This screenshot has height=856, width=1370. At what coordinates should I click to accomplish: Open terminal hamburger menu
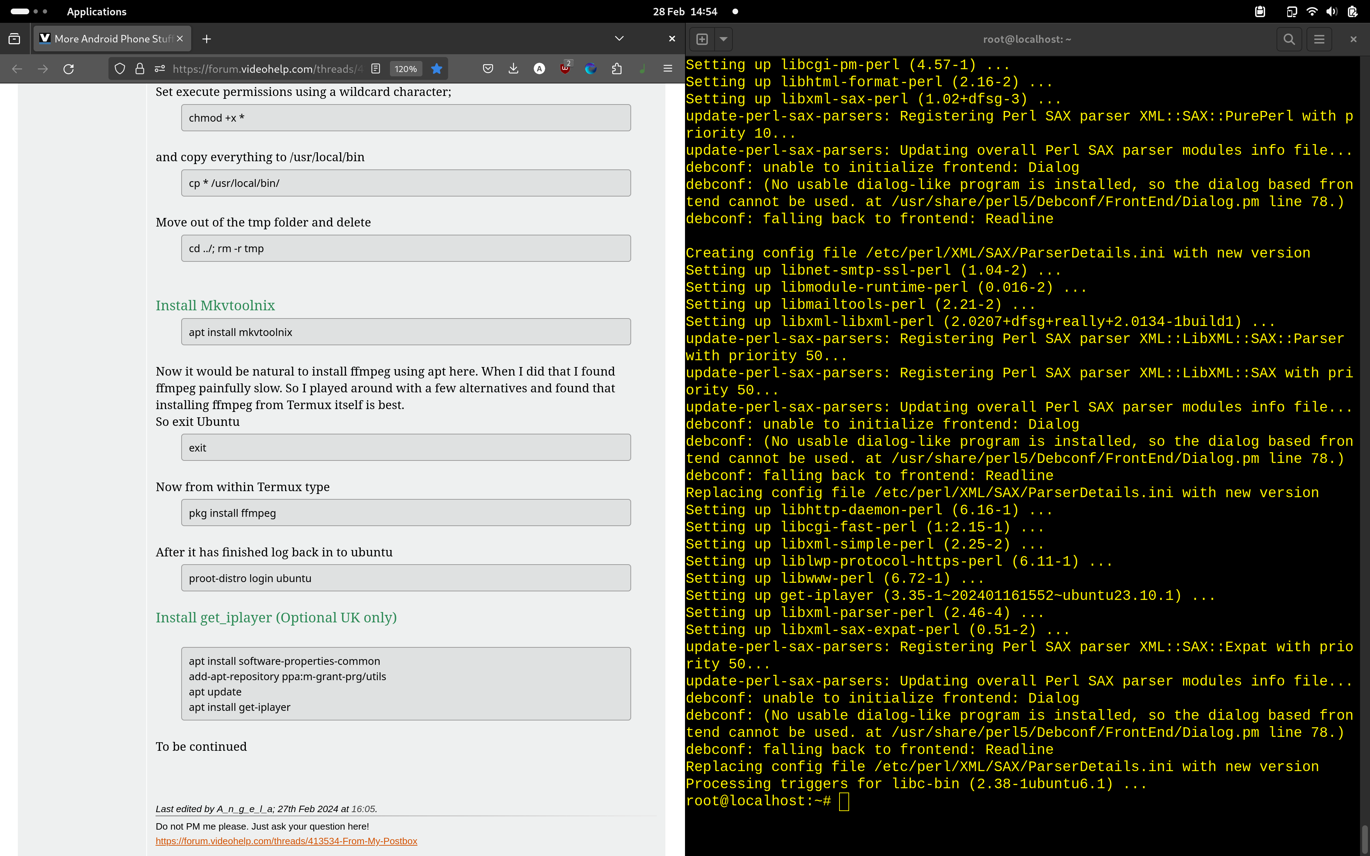pos(1319,39)
